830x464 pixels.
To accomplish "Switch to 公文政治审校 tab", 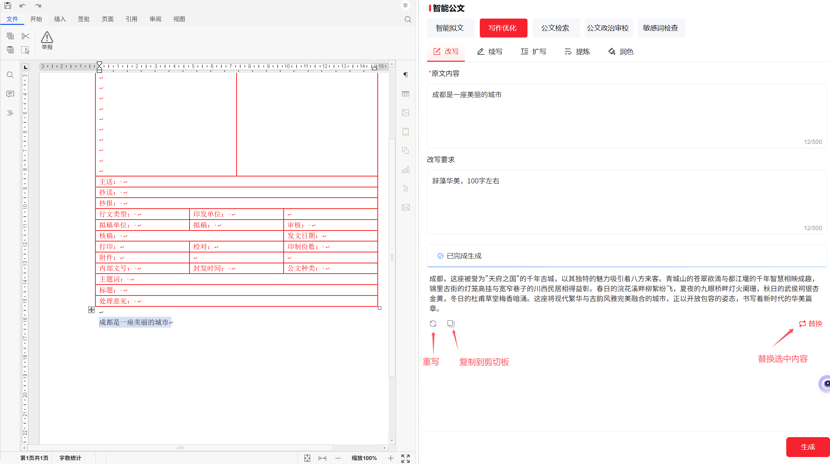I will coord(609,28).
